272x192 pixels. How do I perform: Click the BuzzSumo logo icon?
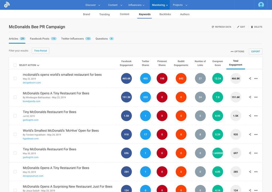pos(7,5)
